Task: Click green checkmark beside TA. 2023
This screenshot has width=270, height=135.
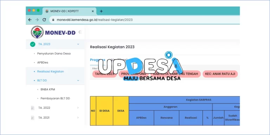Action: click(33, 44)
